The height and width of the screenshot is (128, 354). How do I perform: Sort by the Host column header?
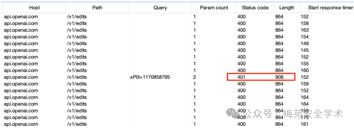[34, 7]
